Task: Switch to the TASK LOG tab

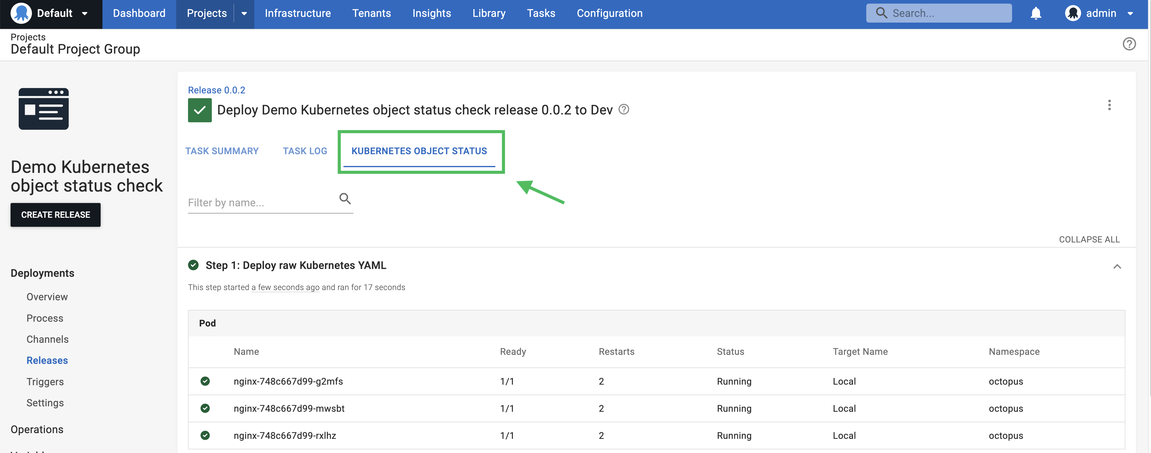Action: pos(305,151)
